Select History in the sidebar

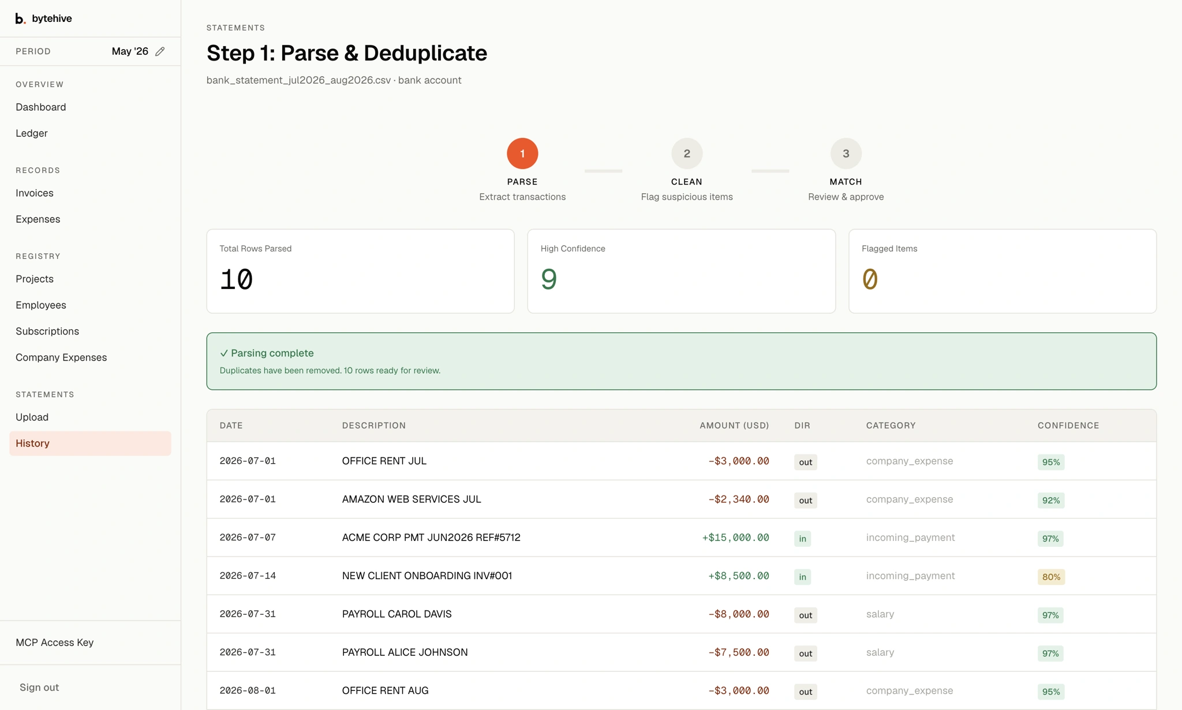click(90, 444)
